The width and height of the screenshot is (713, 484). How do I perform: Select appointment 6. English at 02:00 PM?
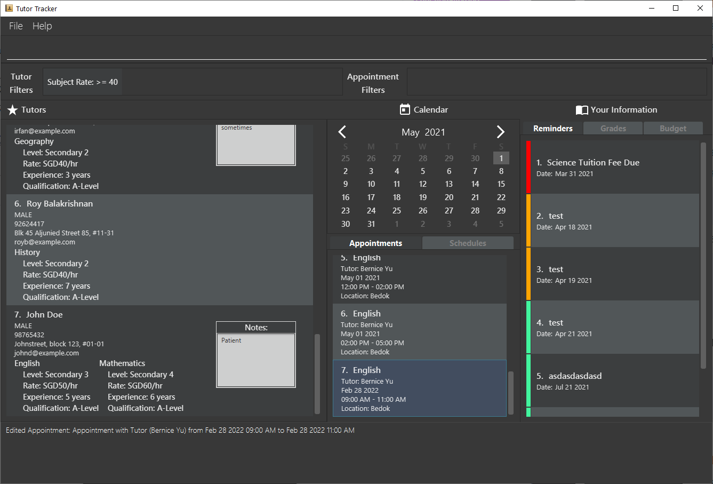point(420,332)
